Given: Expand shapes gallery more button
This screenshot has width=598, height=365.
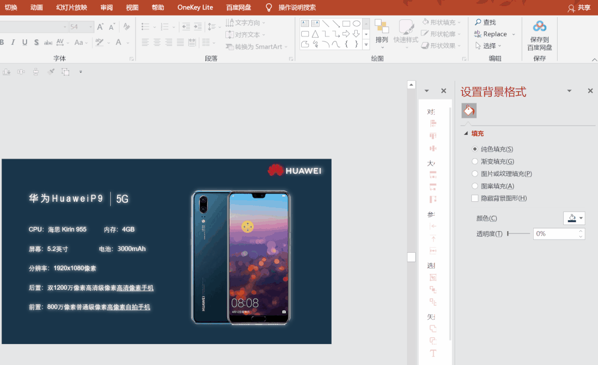Looking at the screenshot, I should (x=366, y=45).
